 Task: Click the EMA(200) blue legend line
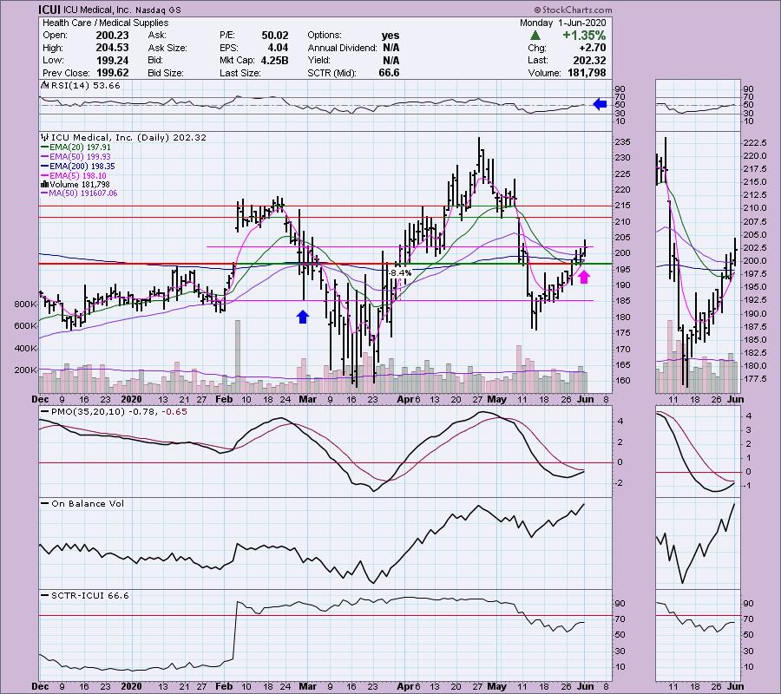45,167
